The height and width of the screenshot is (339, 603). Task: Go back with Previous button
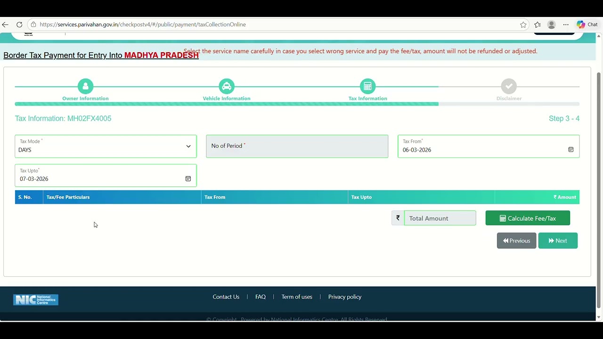(516, 241)
